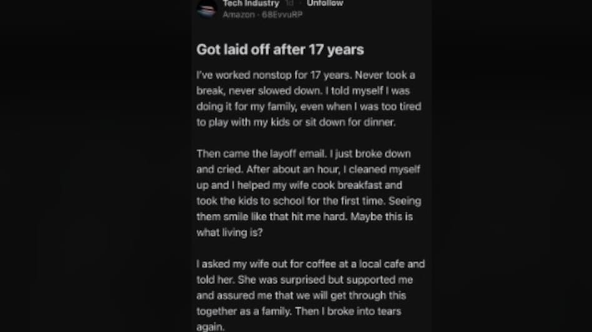Click the 1d post timestamp

tap(289, 4)
